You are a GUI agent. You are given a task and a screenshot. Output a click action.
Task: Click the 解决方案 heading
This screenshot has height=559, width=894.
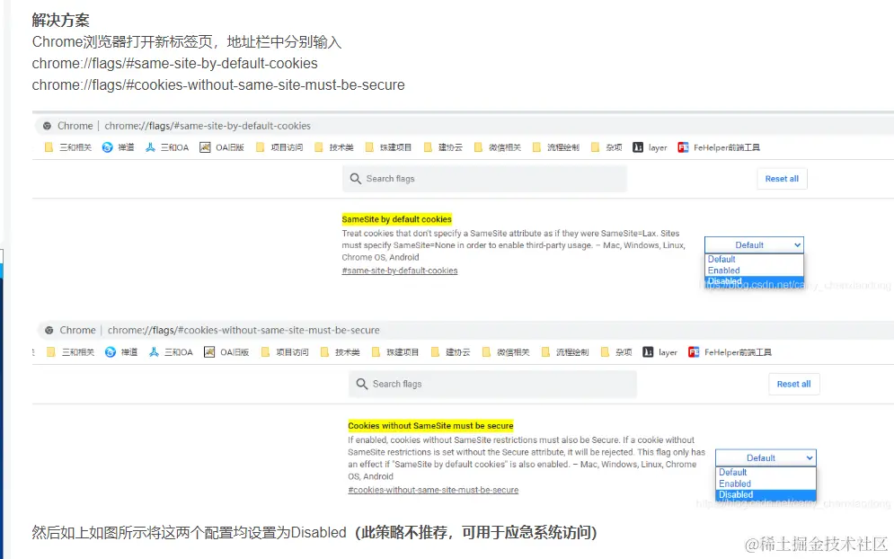tap(60, 20)
